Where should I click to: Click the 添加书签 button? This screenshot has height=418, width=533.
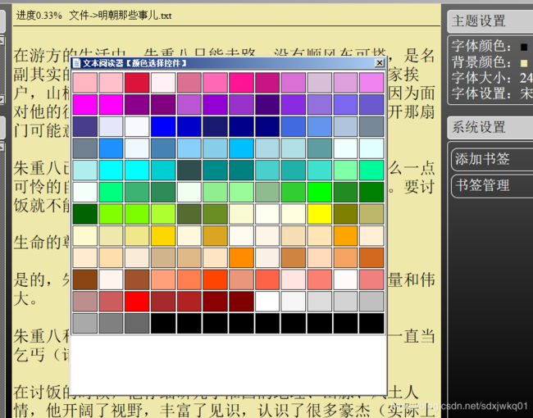pyautogui.click(x=491, y=159)
